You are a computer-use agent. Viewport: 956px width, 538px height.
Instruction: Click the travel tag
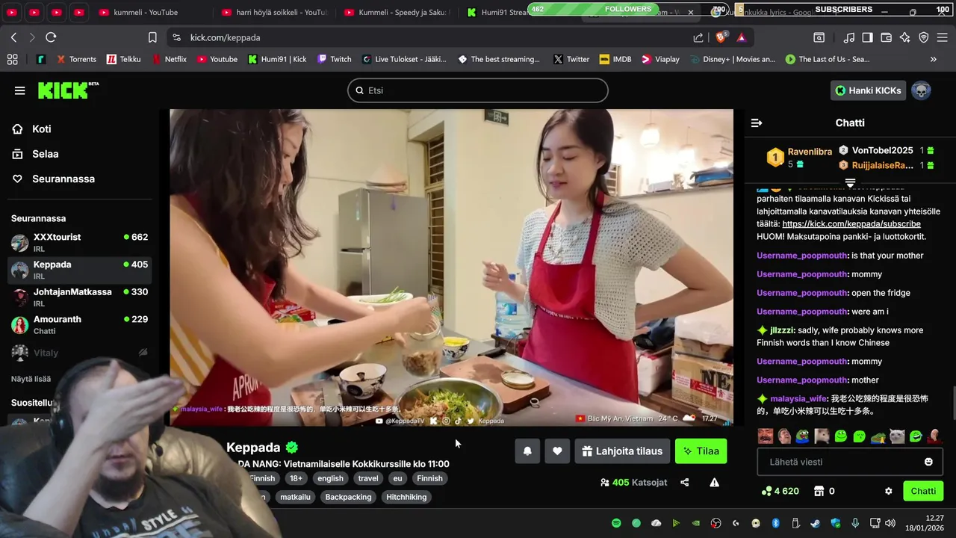click(368, 478)
